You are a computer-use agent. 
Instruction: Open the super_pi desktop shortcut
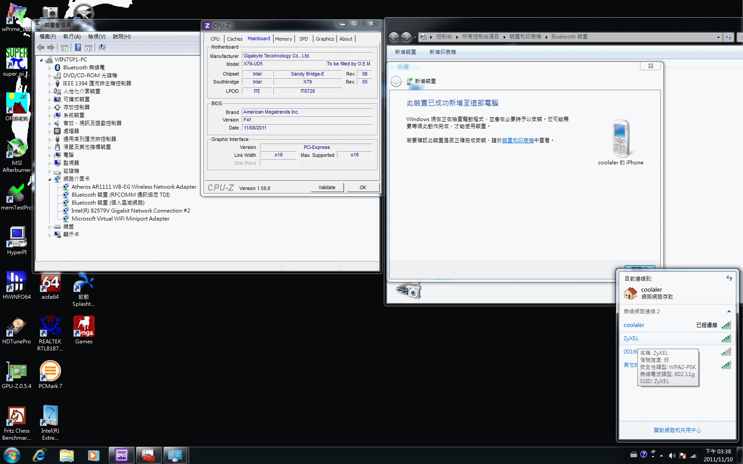tap(16, 62)
